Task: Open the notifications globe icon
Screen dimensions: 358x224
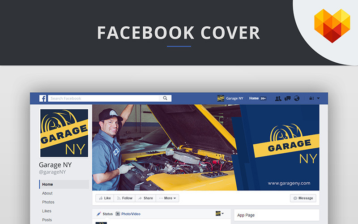Action: 297,99
